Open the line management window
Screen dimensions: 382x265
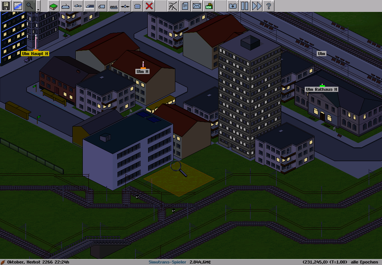(x=173, y=6)
